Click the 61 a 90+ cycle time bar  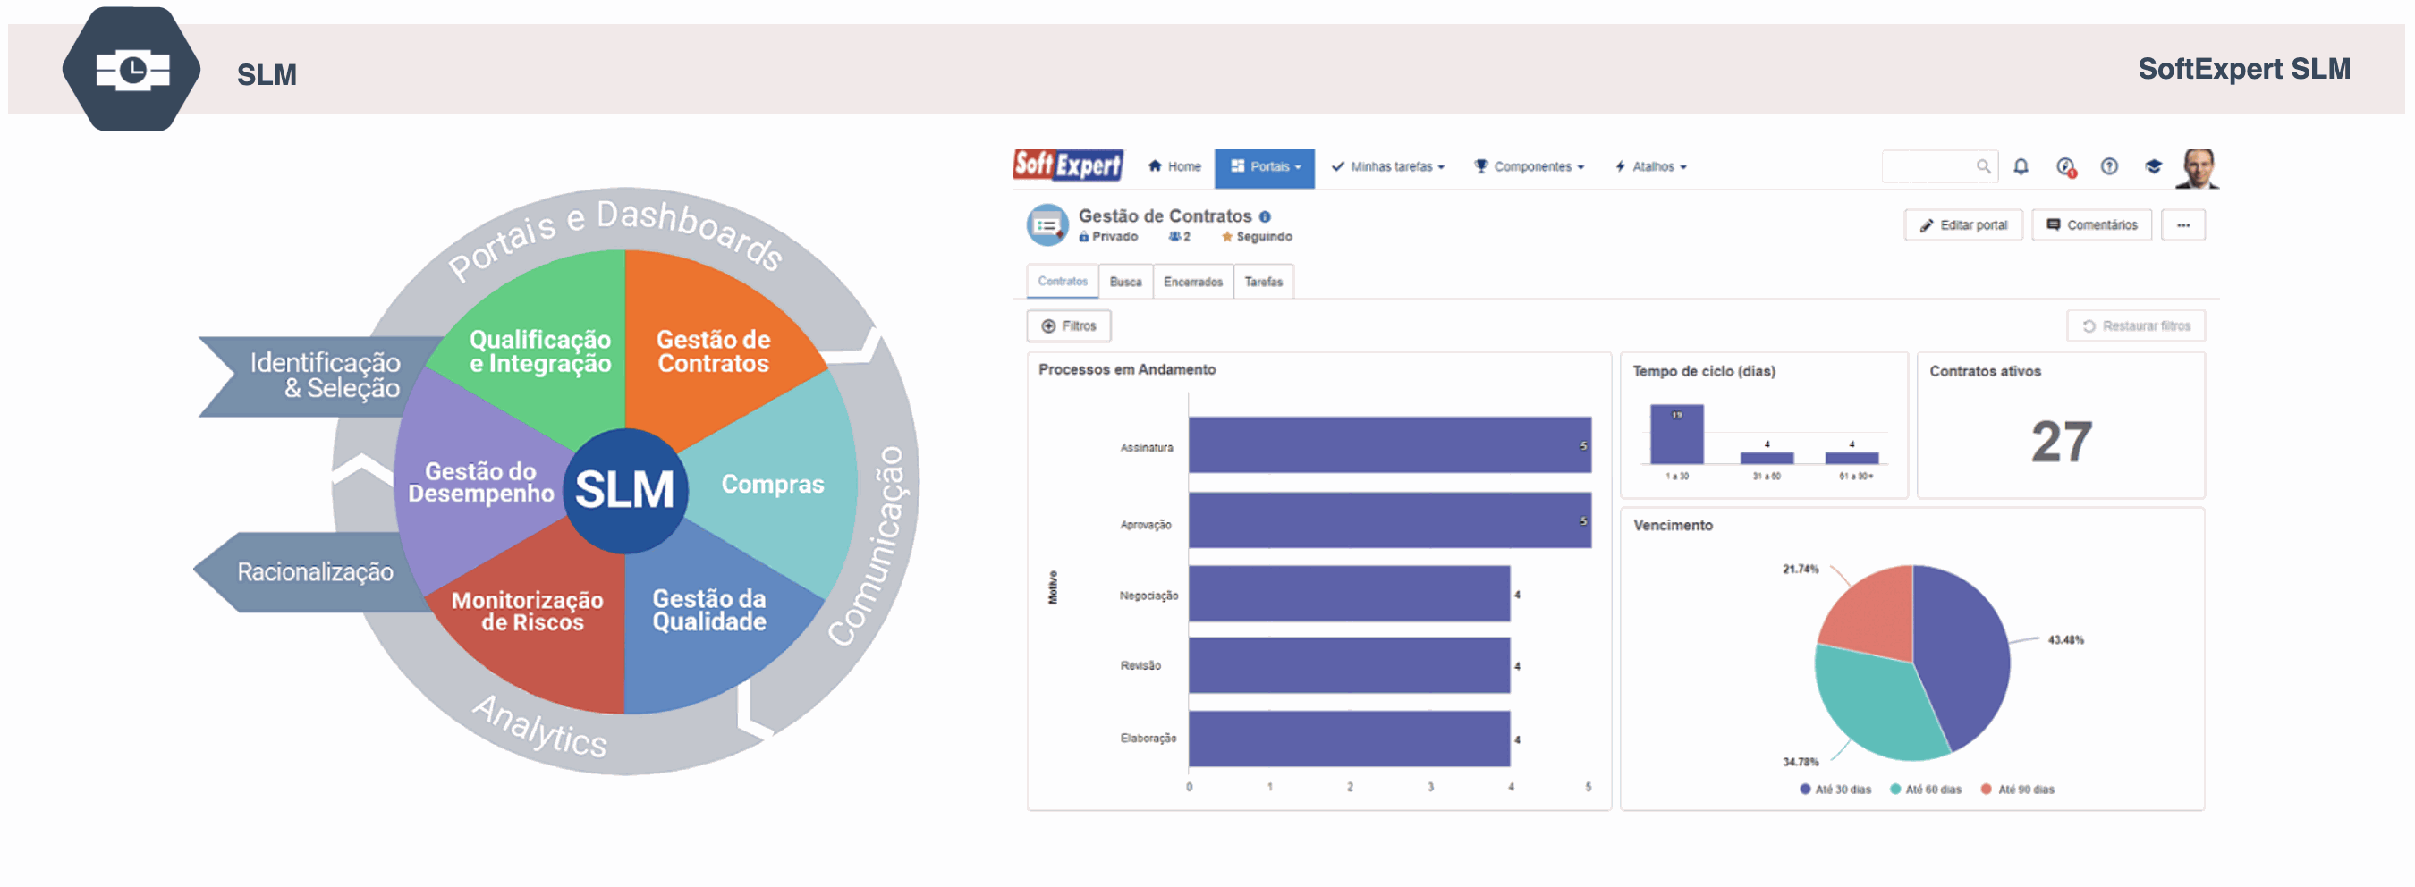tap(1851, 458)
